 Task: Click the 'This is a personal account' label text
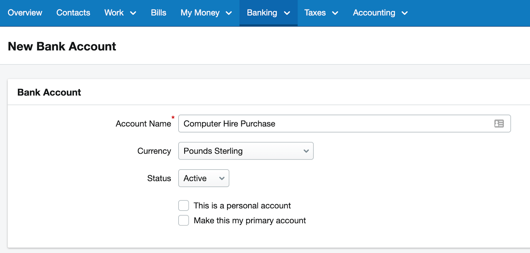(x=242, y=206)
